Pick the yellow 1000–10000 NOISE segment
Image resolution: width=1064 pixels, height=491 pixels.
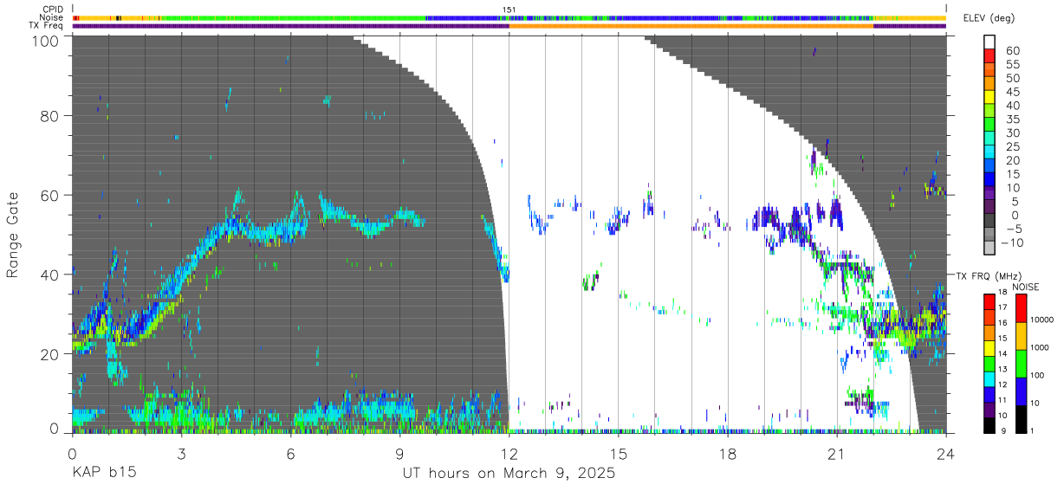pos(1021,335)
